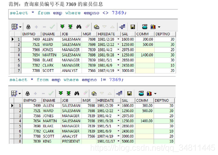Viewport: 218px width, 155px height.
Task: Click single record view icon in <> query toolbar
Action: [145, 27]
